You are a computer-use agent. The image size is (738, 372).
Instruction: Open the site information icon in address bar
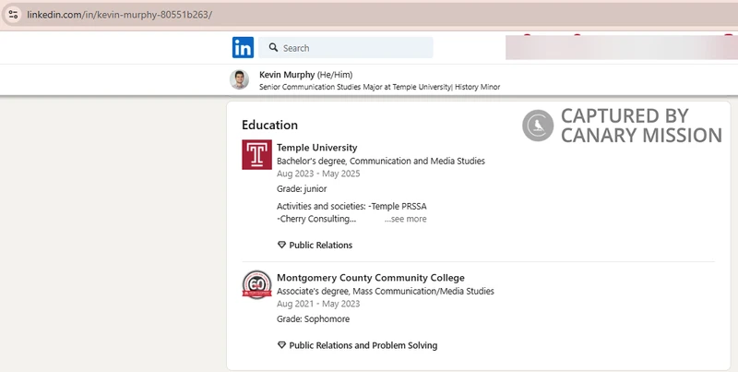click(13, 15)
